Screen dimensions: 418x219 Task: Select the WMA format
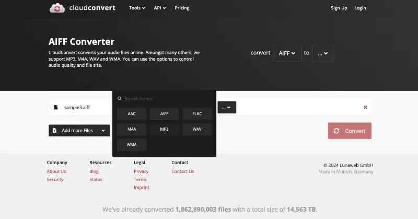132,145
